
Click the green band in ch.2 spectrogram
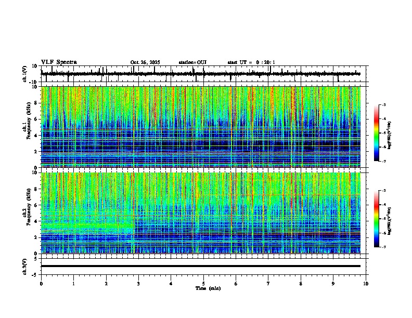click(87, 225)
